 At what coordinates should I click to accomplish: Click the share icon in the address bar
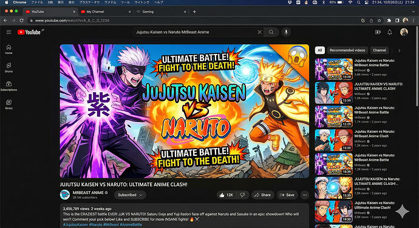tap(371, 21)
